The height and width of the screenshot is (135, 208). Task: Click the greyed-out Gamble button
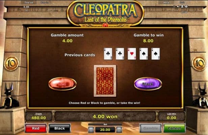point(151,128)
